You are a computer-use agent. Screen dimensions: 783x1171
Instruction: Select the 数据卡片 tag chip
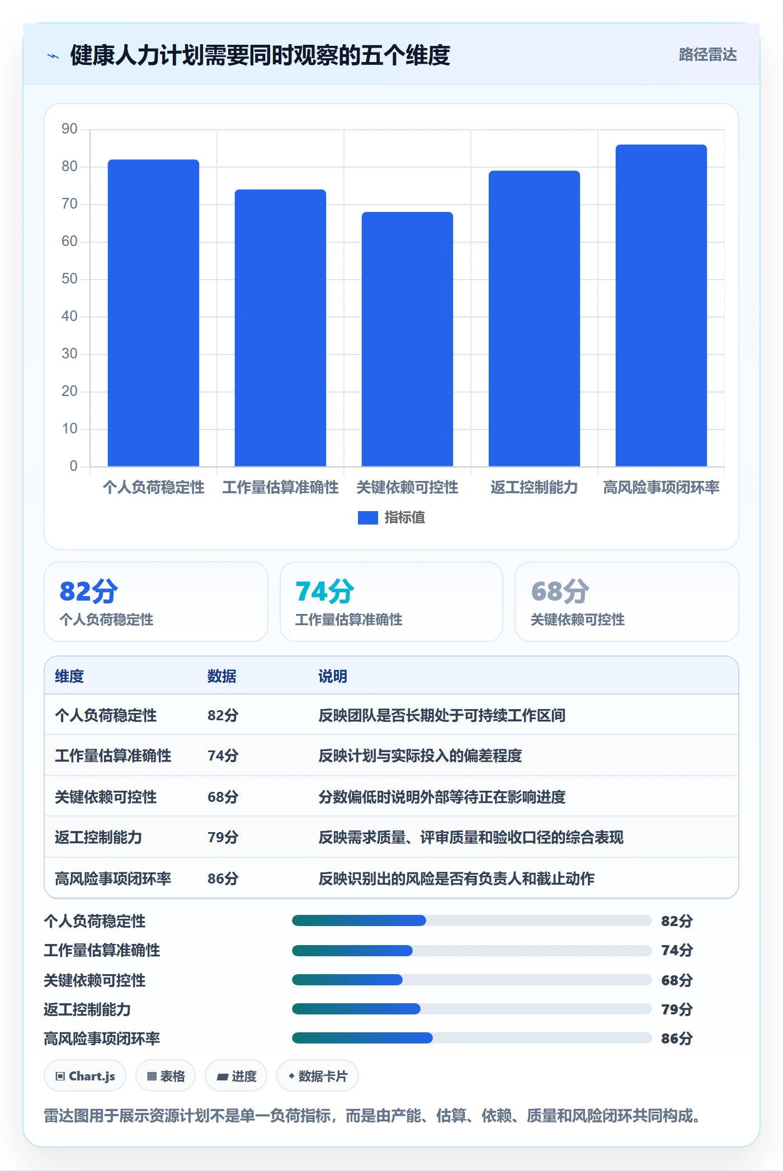point(318,1076)
